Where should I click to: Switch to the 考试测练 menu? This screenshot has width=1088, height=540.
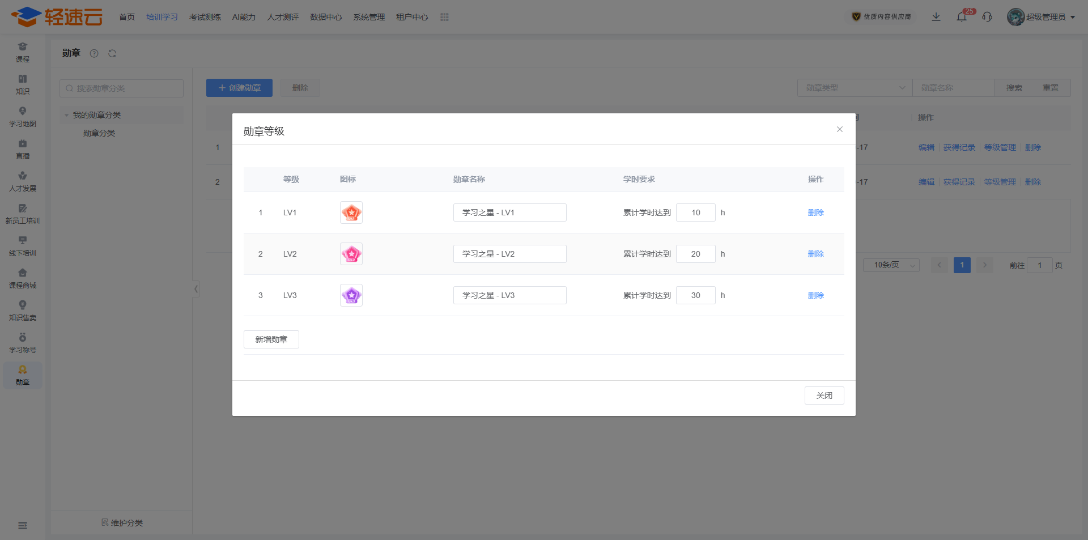point(205,17)
